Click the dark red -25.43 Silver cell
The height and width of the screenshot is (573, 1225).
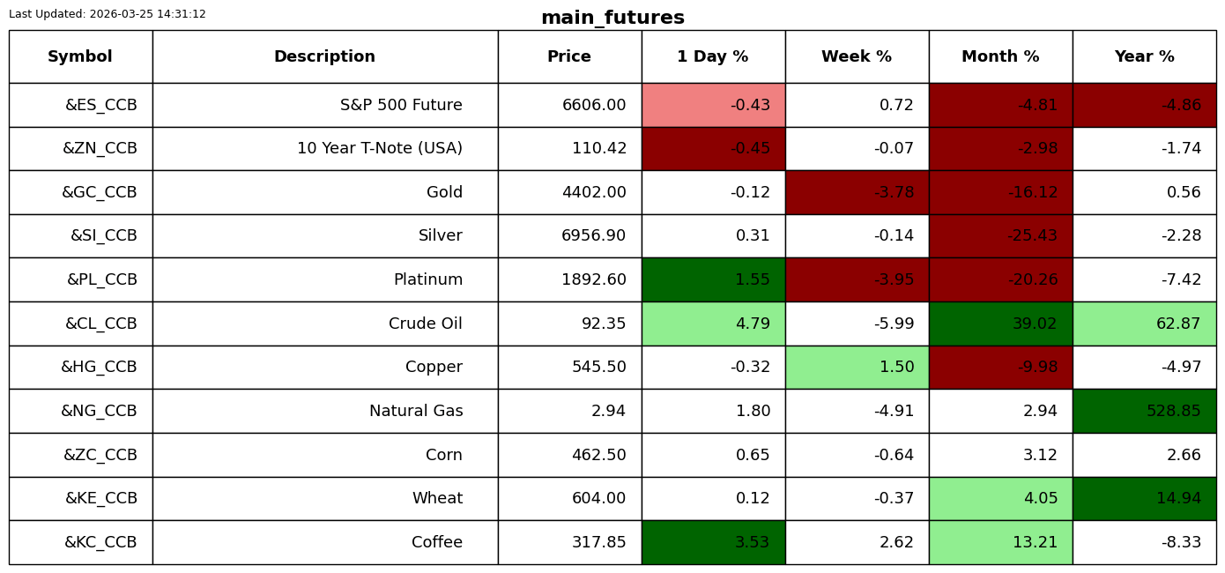[1000, 236]
